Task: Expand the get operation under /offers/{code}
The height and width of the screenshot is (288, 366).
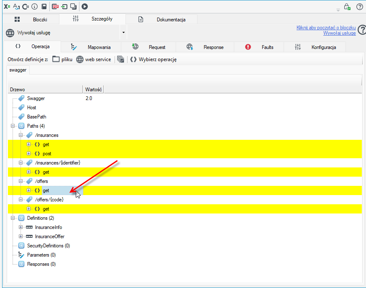Action: pyautogui.click(x=28, y=209)
